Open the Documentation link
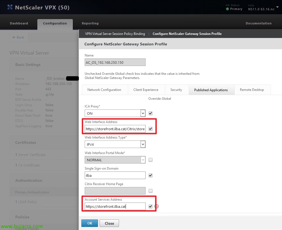 coord(258,23)
